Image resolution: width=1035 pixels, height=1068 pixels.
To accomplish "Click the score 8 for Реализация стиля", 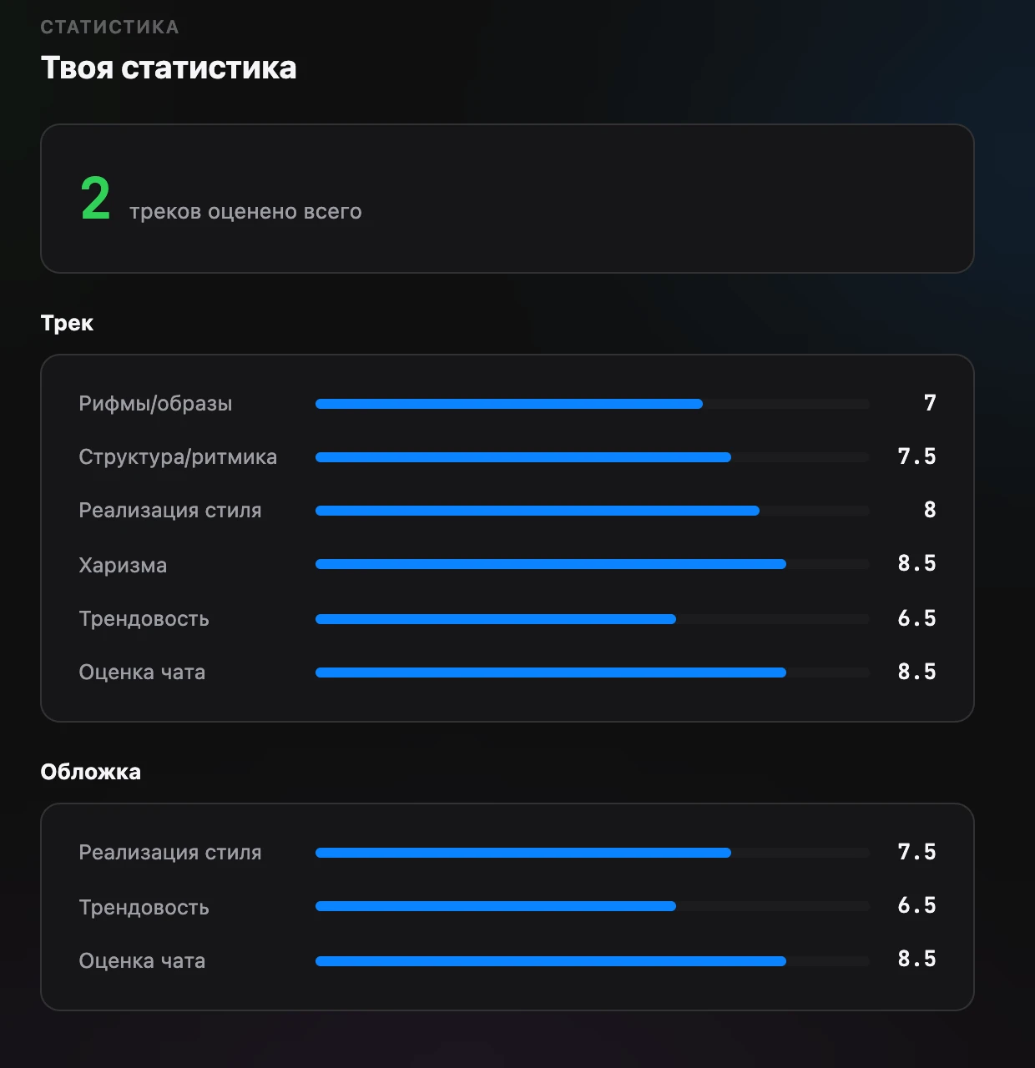I will 930,510.
